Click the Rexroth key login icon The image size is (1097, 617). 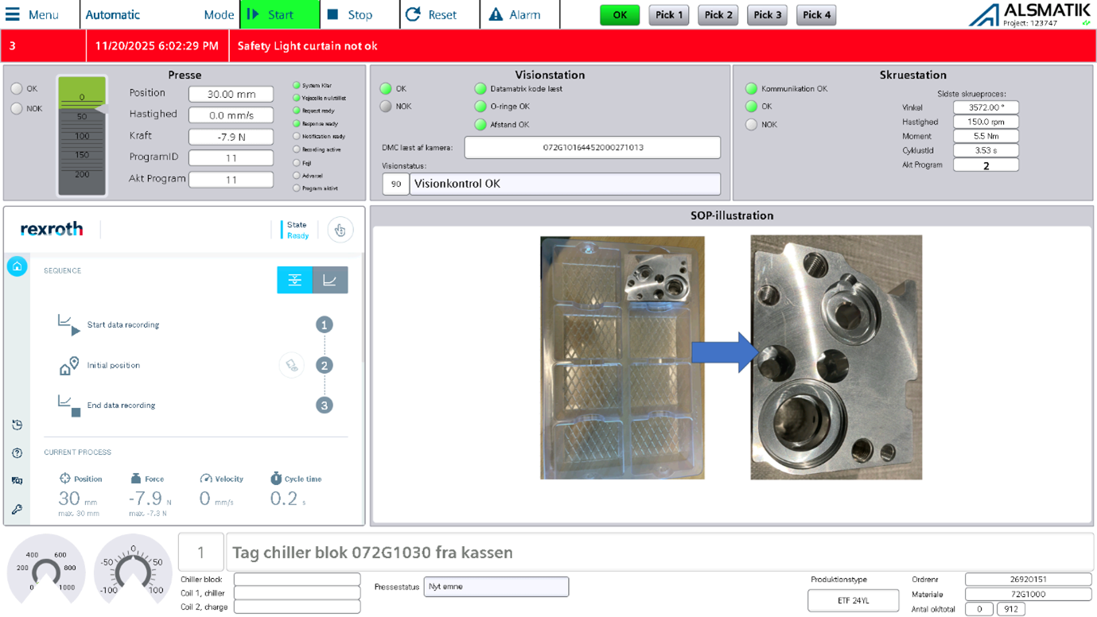(x=17, y=509)
